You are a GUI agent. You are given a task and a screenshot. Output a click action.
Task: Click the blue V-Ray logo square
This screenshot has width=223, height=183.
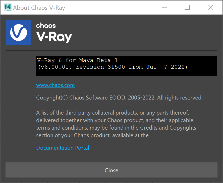19,33
